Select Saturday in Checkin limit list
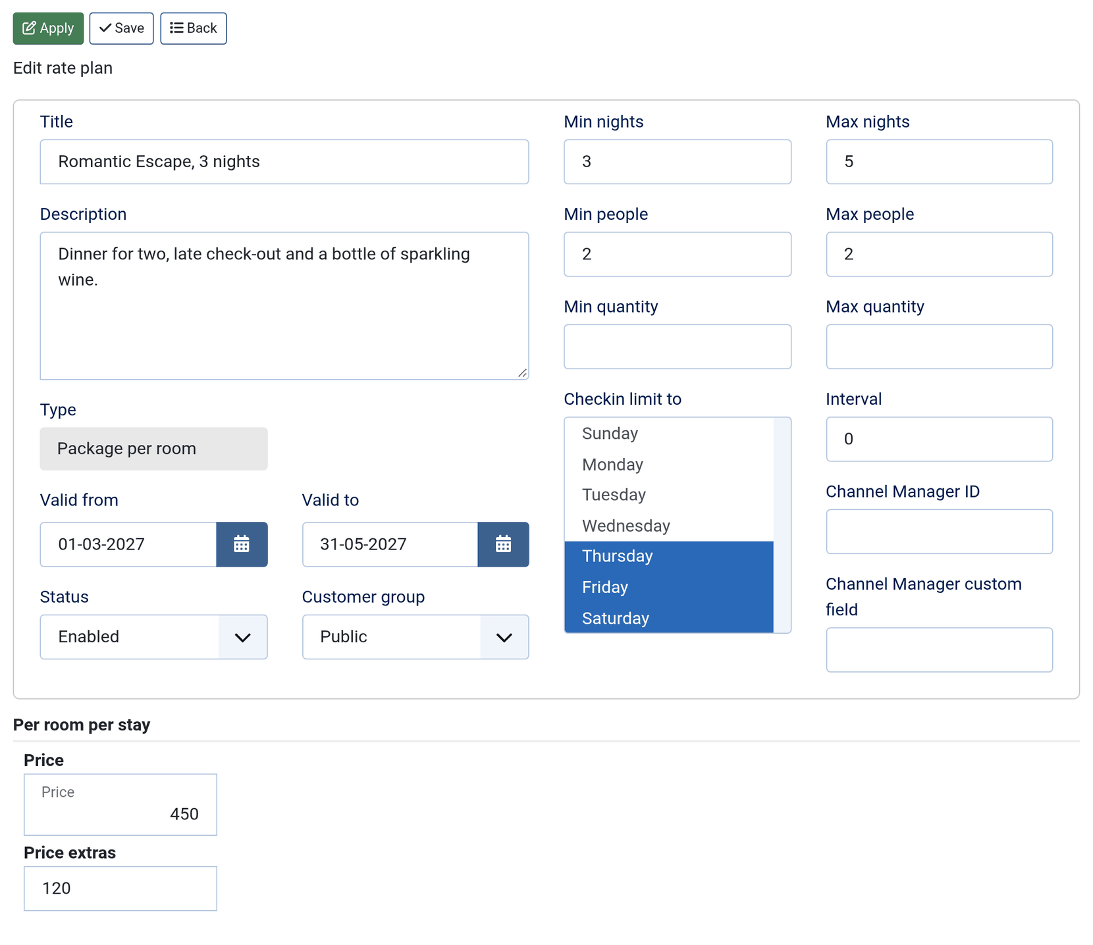Screen dimensions: 1093x945 point(668,618)
